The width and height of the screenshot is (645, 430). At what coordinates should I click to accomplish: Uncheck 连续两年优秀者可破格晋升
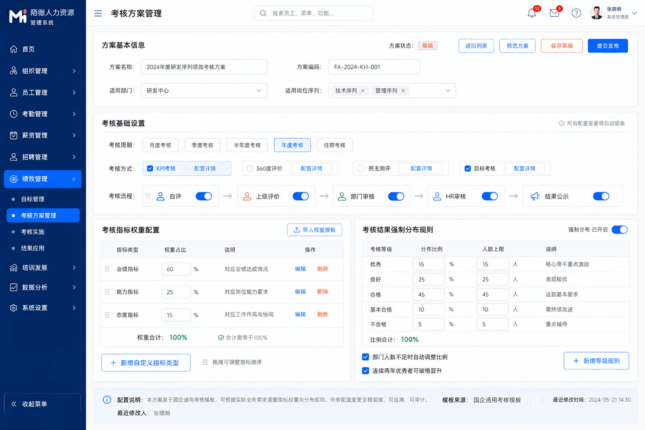pyautogui.click(x=365, y=371)
